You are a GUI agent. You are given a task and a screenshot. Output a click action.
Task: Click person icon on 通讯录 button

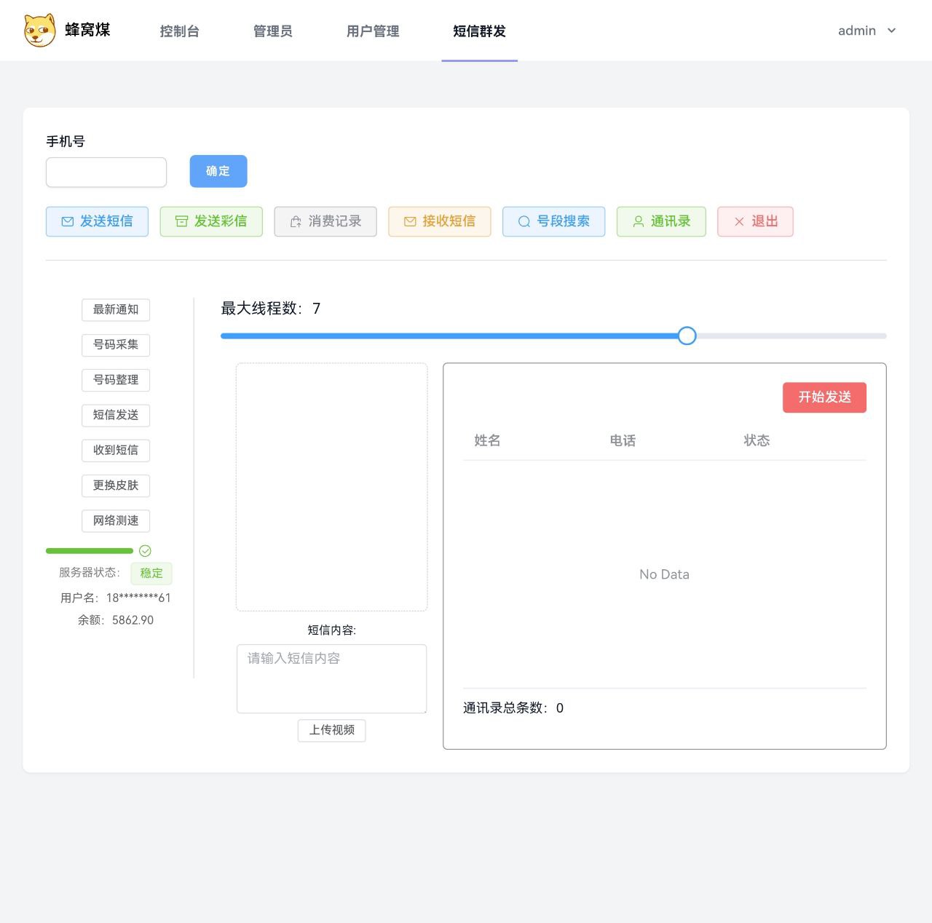point(638,222)
